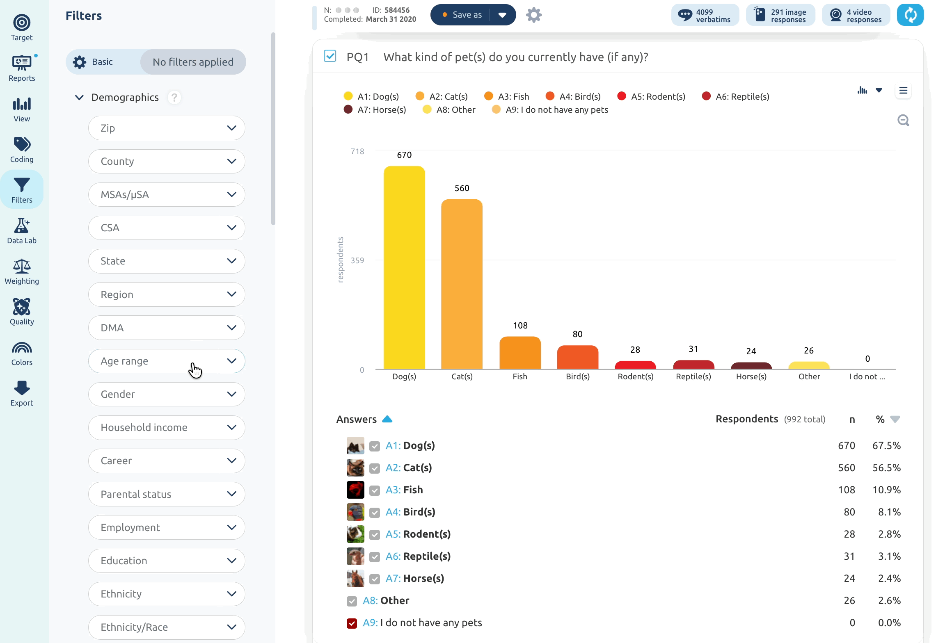Sort answers using the Answers arrow

[387, 419]
